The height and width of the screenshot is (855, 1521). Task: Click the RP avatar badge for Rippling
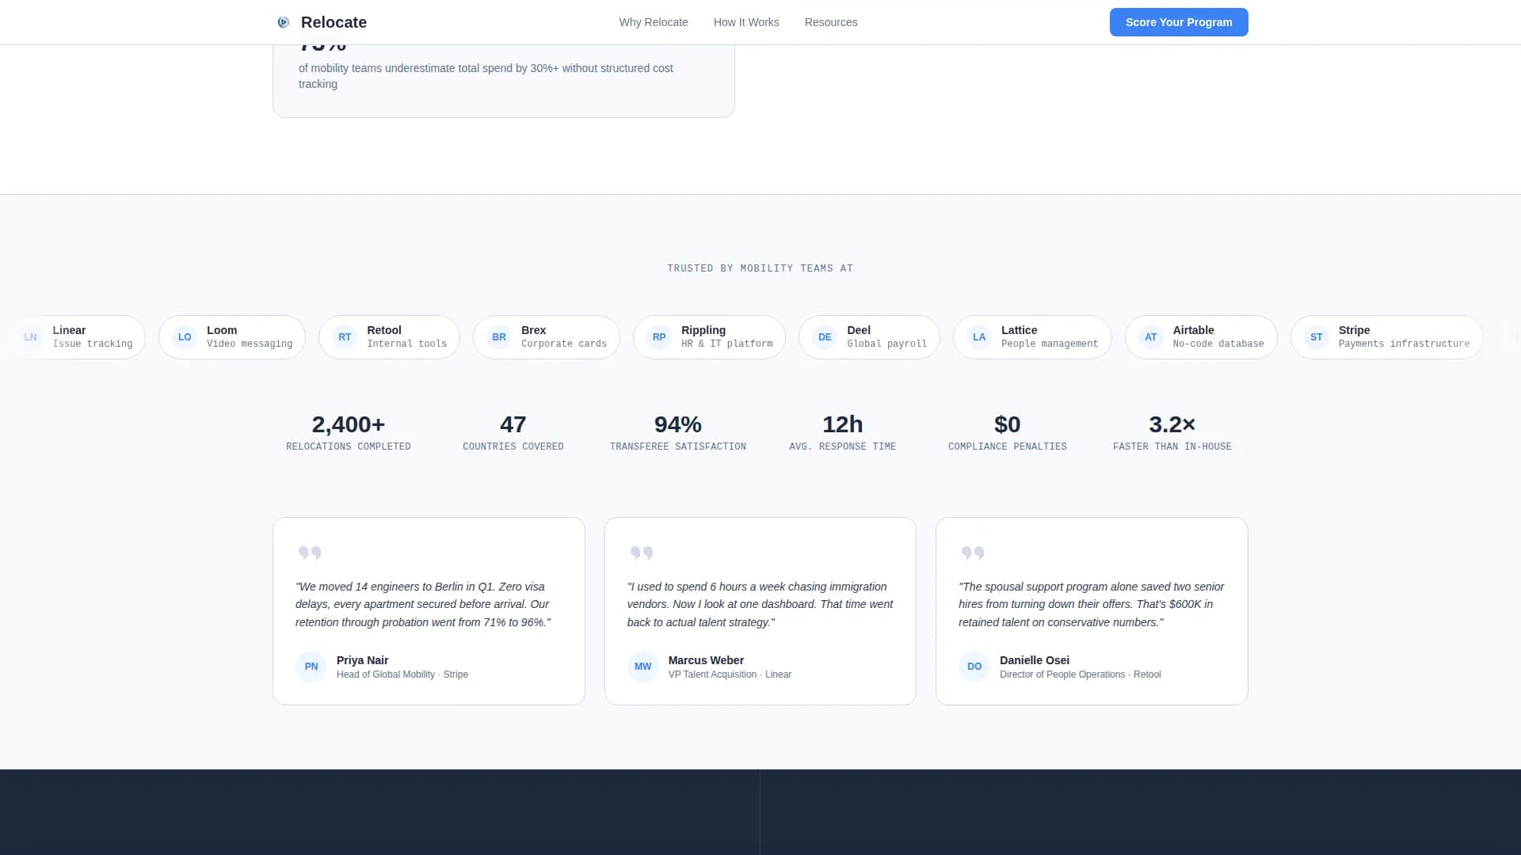tap(659, 337)
